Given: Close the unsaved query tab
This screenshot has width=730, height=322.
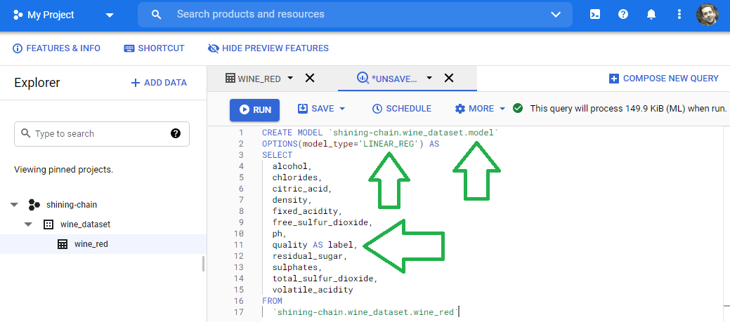Looking at the screenshot, I should pyautogui.click(x=449, y=78).
